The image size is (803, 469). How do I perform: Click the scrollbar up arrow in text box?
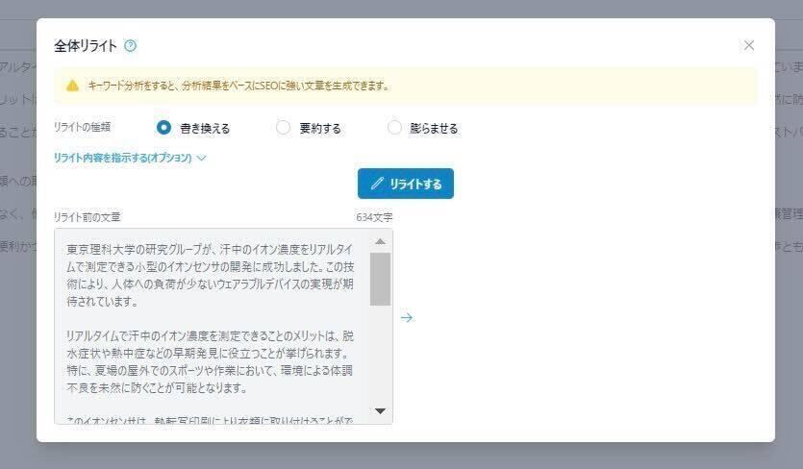click(x=380, y=241)
